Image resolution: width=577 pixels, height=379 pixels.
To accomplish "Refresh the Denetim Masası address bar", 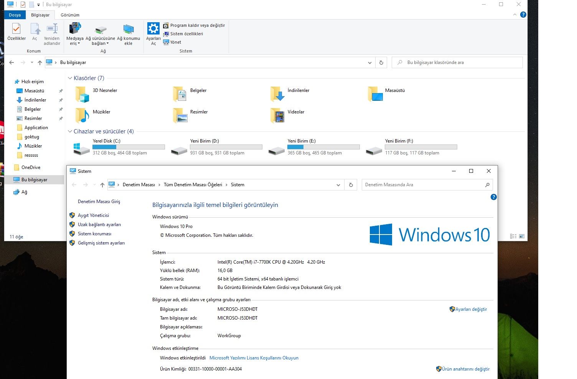I will click(351, 185).
